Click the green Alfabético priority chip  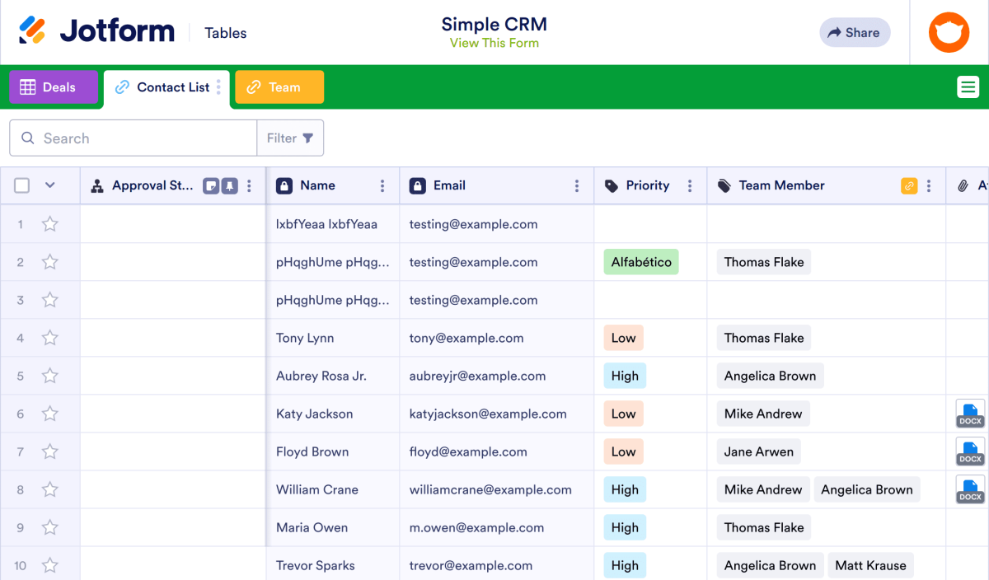coord(641,261)
